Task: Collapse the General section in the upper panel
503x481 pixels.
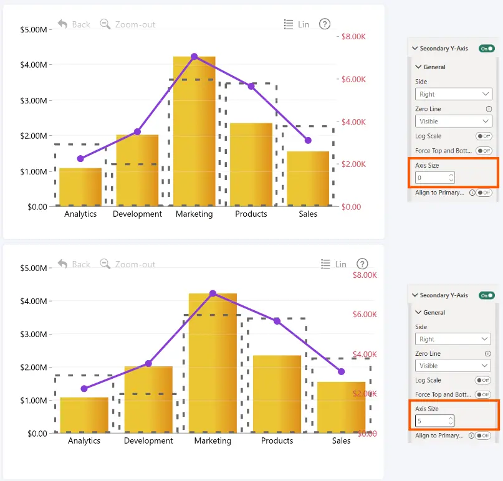Action: coord(418,67)
